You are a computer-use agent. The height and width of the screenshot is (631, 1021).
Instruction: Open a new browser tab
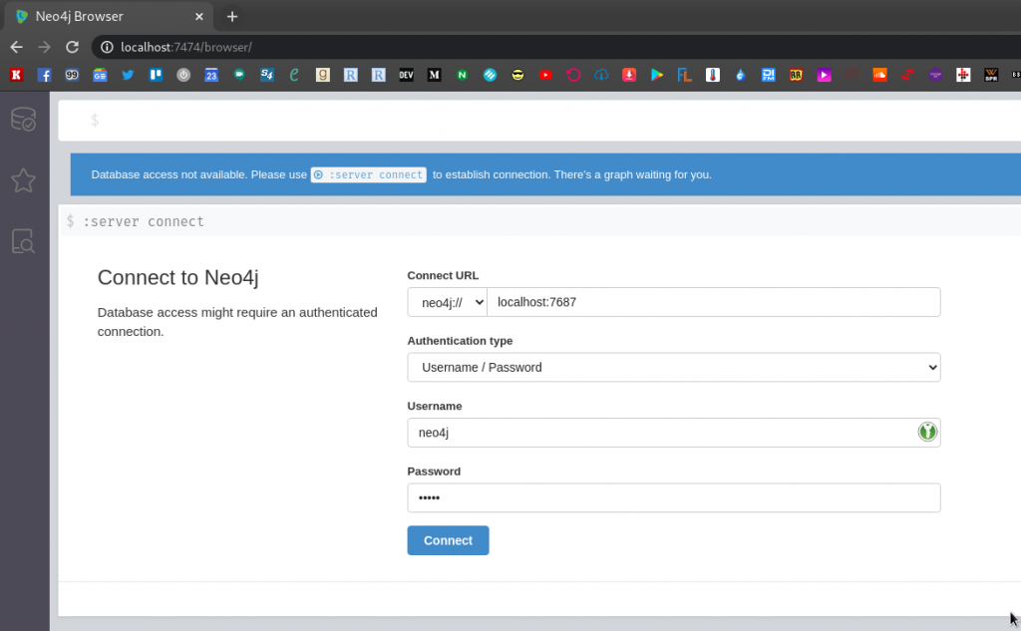pyautogui.click(x=232, y=16)
